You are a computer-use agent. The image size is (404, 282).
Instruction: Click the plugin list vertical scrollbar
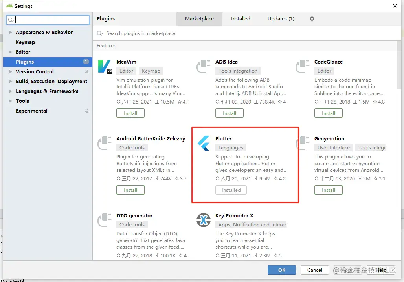click(399, 65)
